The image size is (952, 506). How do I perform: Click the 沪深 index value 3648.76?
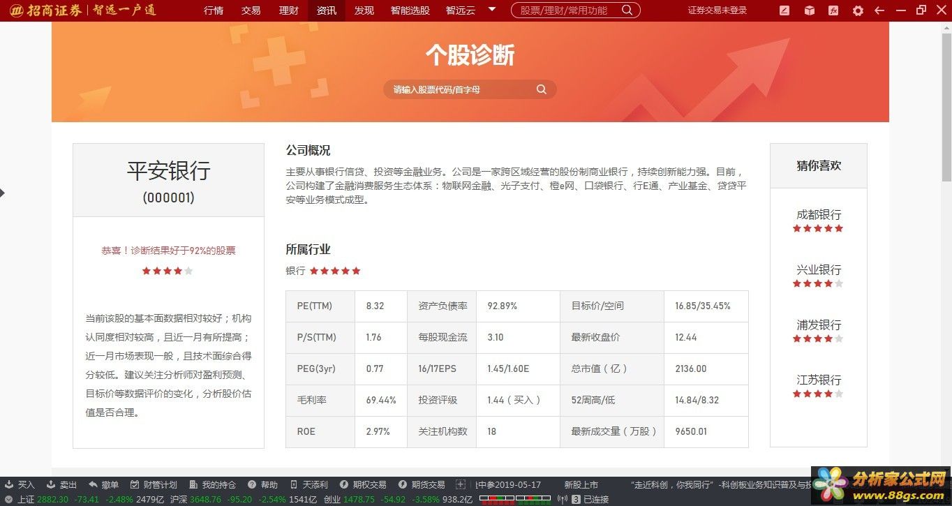point(207,500)
